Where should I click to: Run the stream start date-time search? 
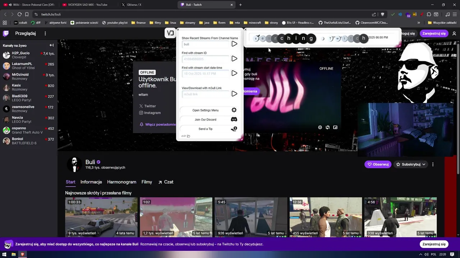(234, 73)
